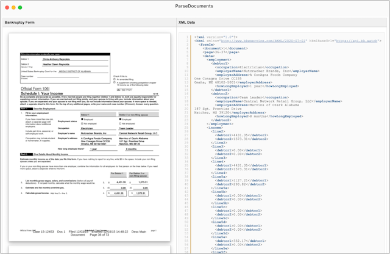The width and height of the screenshot is (390, 254).
Task: Toggle Debtor 1 'Not employed' checkbox
Action: 82,123
